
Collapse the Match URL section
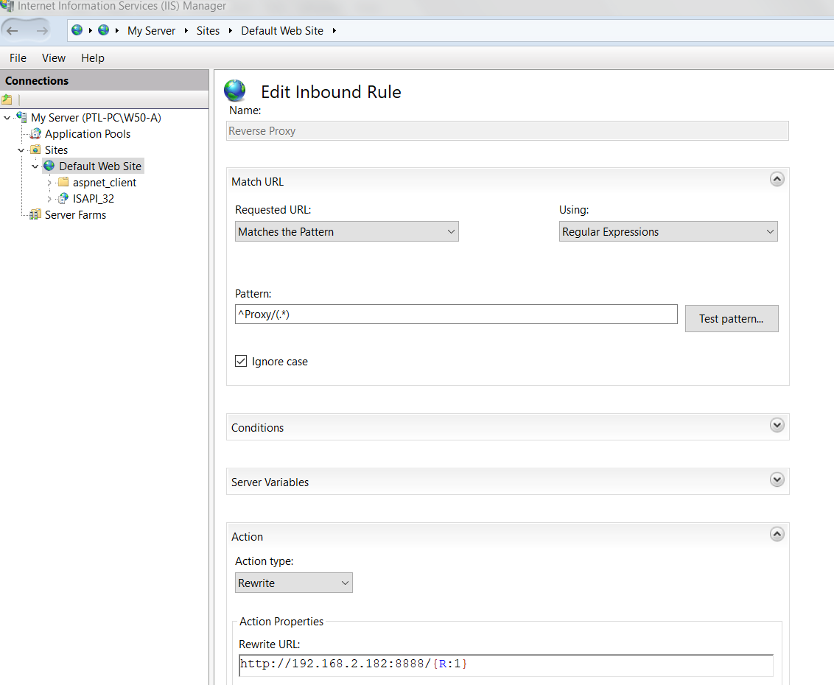click(777, 179)
